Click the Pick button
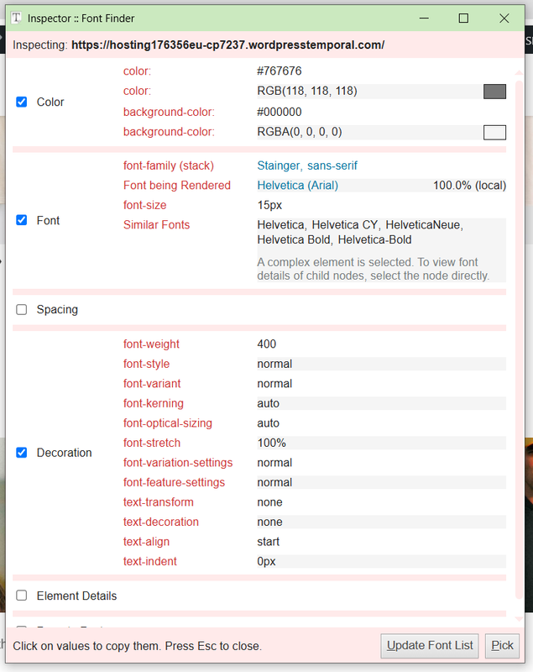The height and width of the screenshot is (672, 533). point(502,646)
